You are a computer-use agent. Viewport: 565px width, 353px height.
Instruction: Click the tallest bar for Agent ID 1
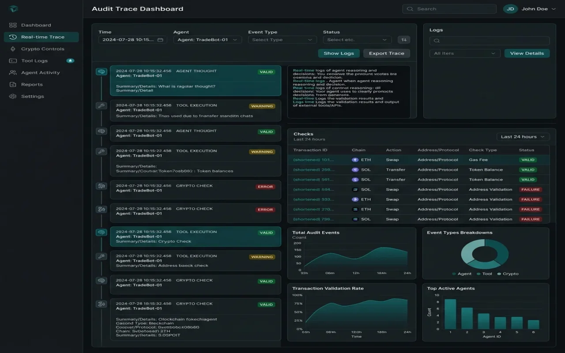click(x=450, y=314)
